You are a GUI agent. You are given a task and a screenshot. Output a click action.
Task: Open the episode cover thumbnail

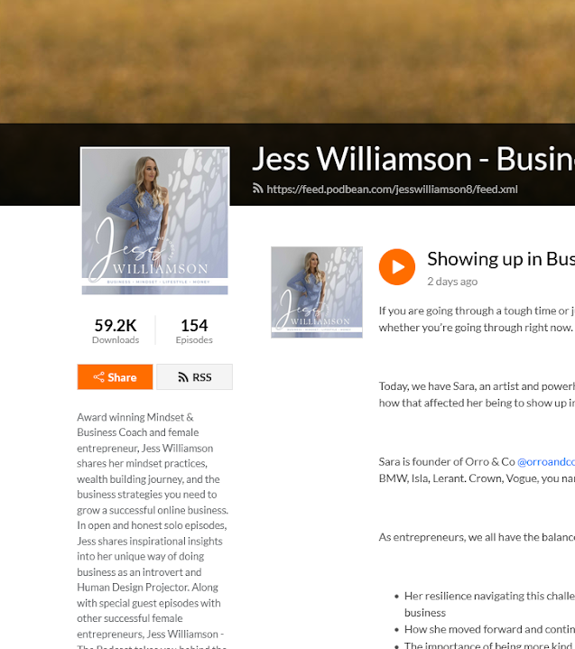[317, 292]
